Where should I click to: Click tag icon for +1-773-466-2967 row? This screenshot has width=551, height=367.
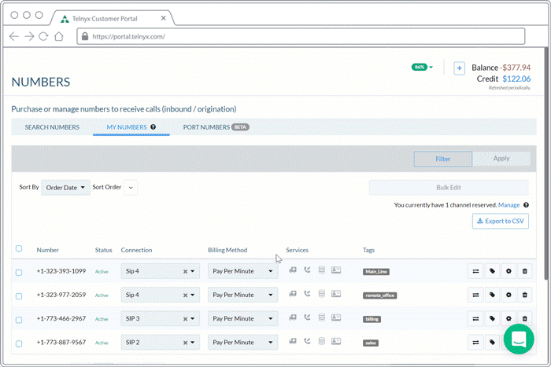point(492,318)
